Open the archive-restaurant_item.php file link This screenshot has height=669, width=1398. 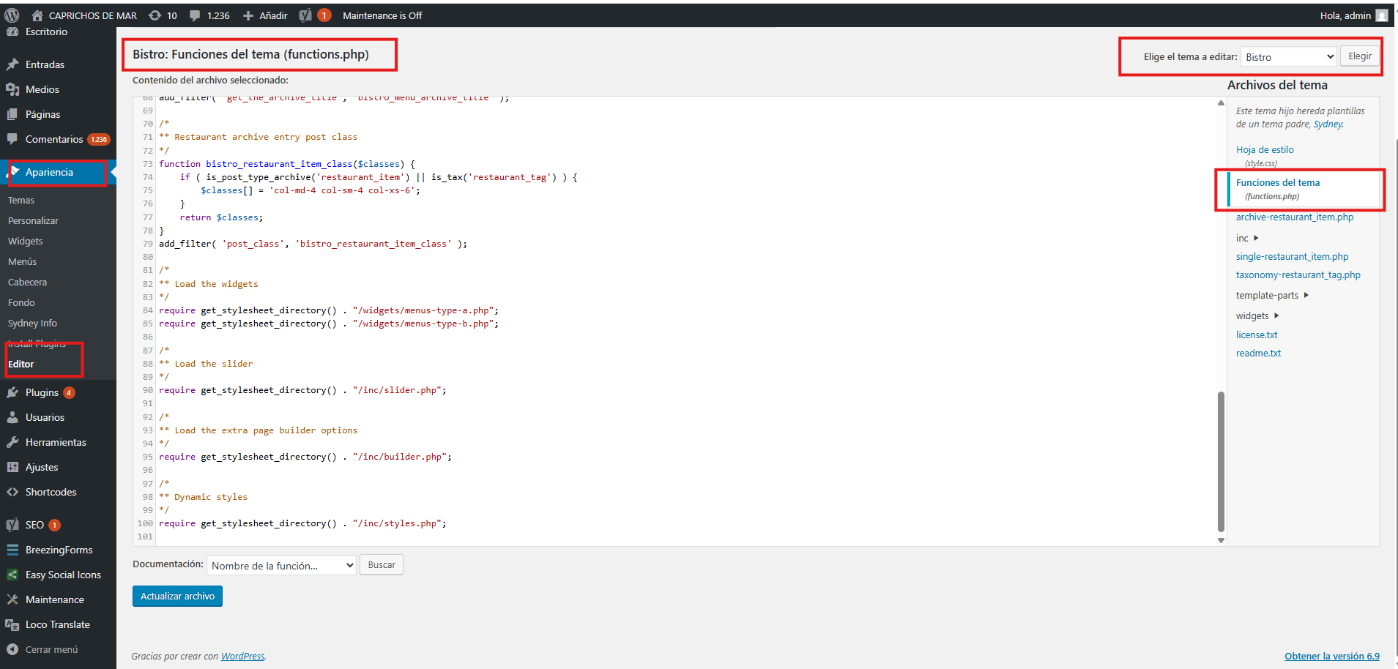point(1294,217)
